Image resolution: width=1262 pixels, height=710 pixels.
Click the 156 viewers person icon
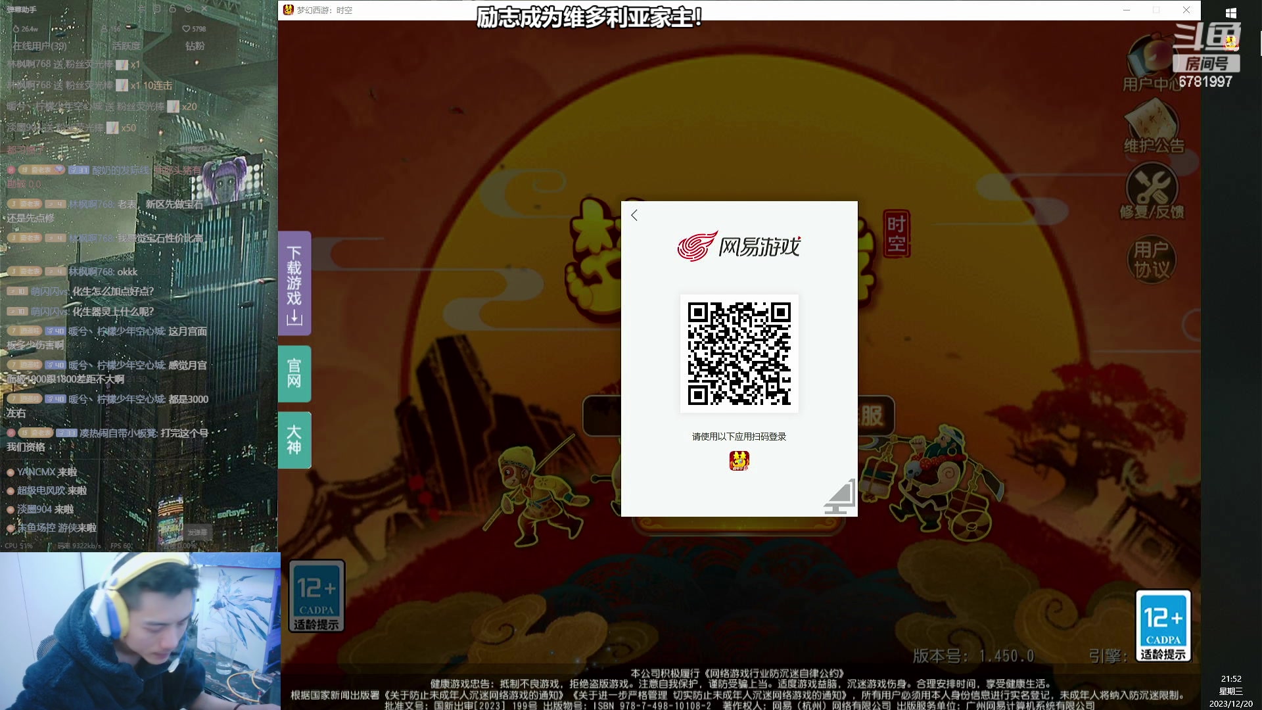click(104, 29)
